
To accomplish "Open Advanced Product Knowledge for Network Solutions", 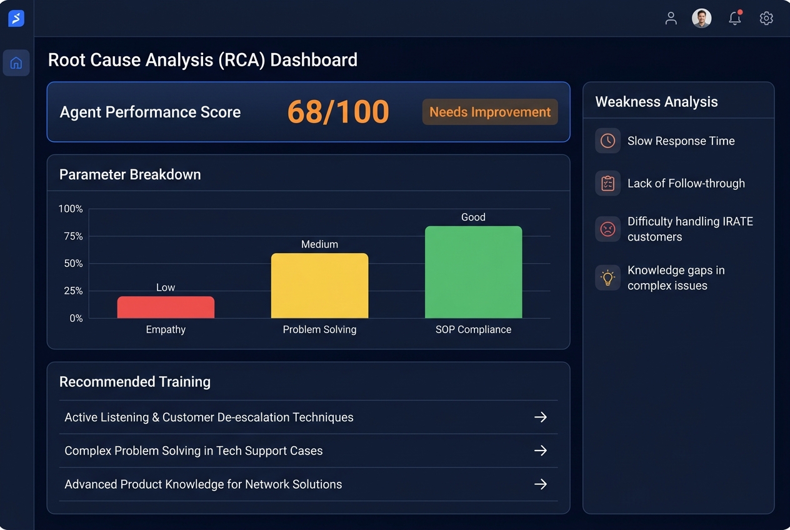I will (308, 484).
